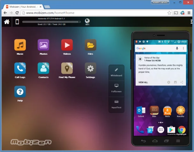Tap NewsBlur app on phone screen
This screenshot has width=194, height=152.
pyautogui.click(x=181, y=111)
